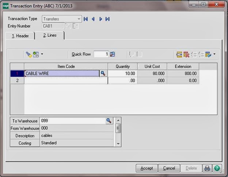Open help with green question icon
Screen dimensions: 228x177
(x=217, y=168)
